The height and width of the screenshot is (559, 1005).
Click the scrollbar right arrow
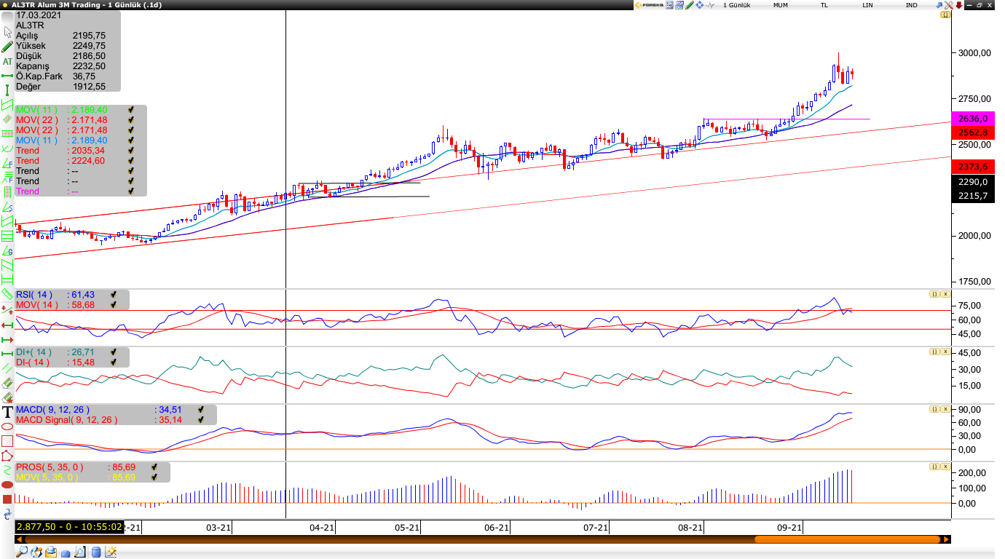click(x=946, y=539)
